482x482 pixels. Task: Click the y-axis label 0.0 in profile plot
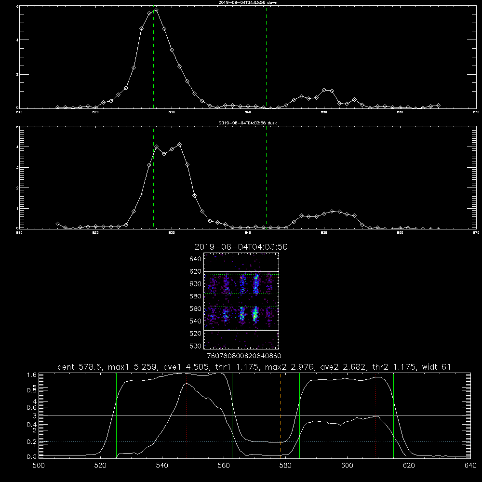pyautogui.click(x=32, y=456)
